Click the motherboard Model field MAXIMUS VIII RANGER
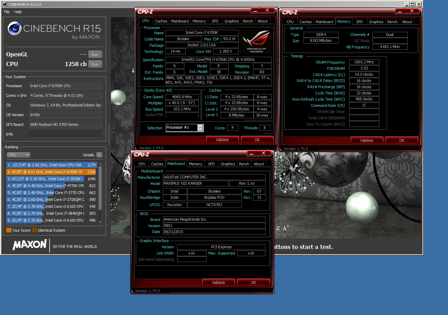The width and height of the screenshot is (448, 315). point(195,183)
